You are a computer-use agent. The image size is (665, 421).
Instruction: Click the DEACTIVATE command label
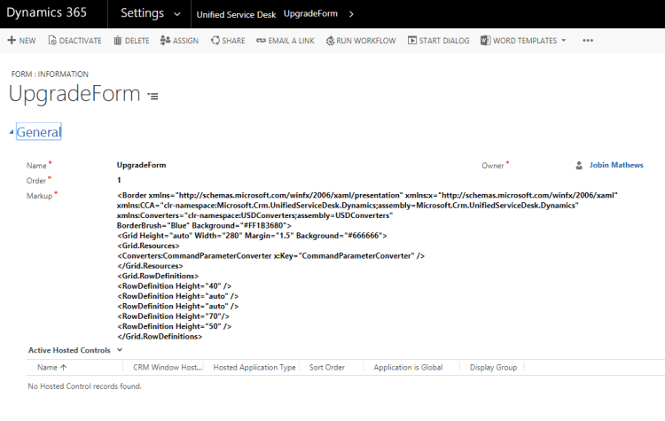80,41
